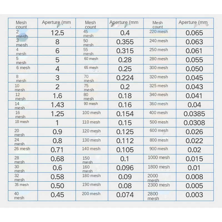Select the 200 mesh row label
The height and width of the screenshot is (222, 222).
click(91, 194)
